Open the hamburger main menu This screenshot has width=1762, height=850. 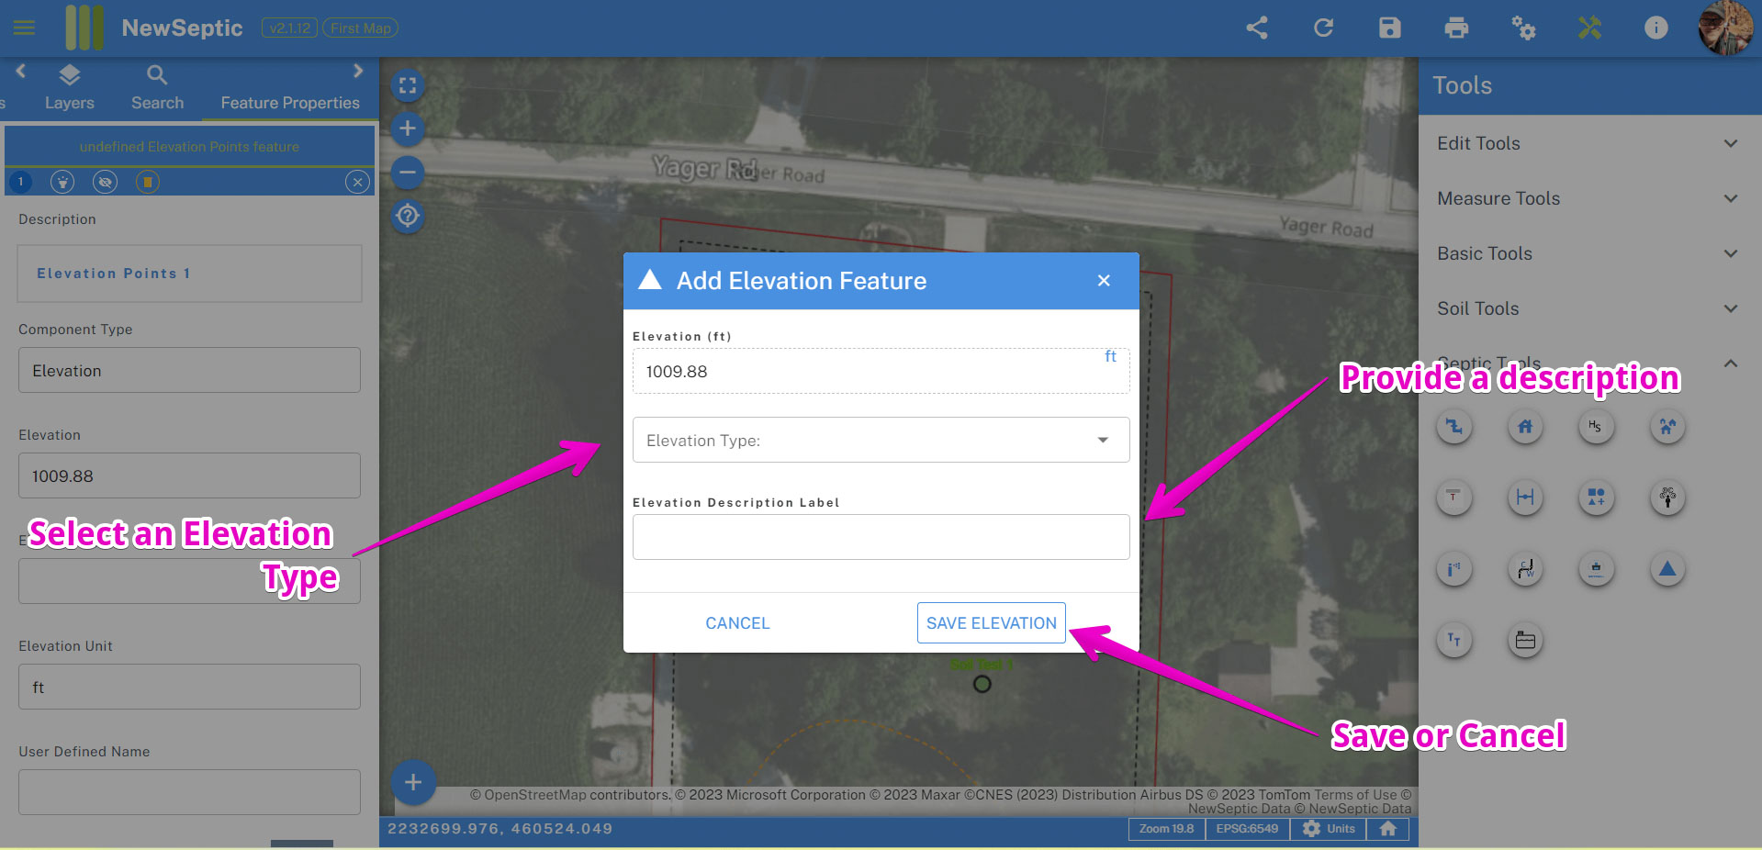coord(24,28)
